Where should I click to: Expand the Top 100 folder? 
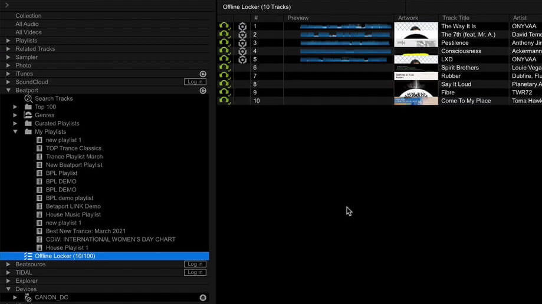(x=15, y=107)
